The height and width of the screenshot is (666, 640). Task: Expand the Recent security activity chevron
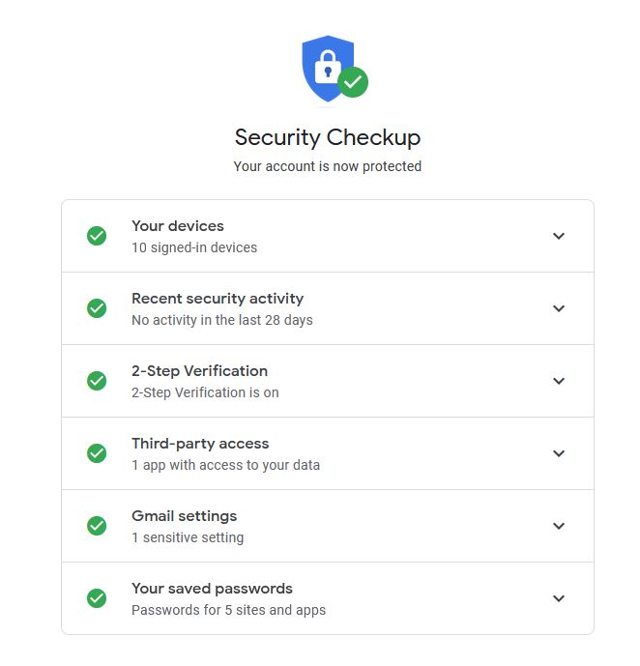(x=559, y=308)
